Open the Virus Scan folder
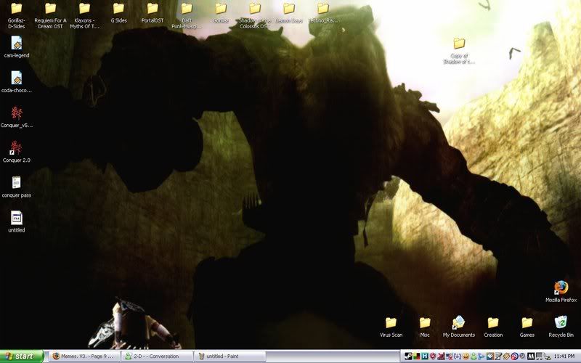Viewport: 581px width, 363px height. [391, 327]
